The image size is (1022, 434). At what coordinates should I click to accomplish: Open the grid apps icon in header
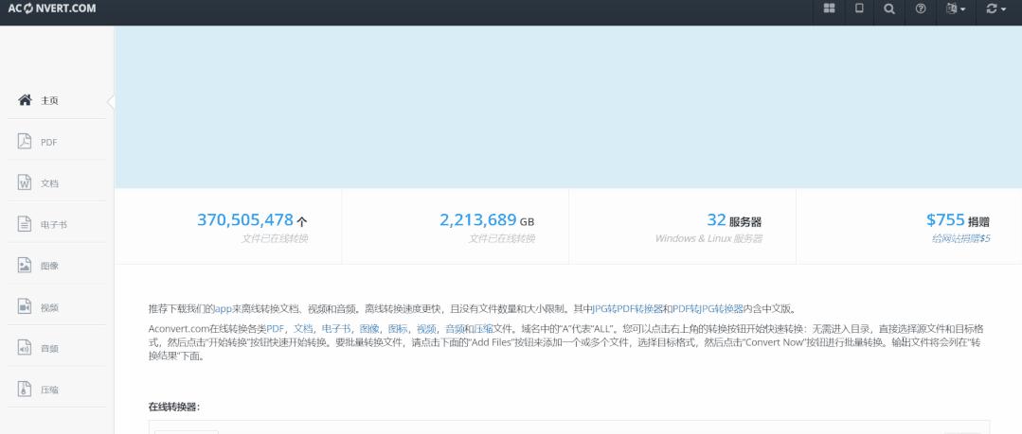click(829, 9)
